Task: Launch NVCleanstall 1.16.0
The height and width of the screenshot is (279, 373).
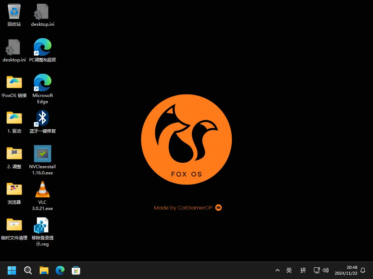Action: [x=42, y=153]
